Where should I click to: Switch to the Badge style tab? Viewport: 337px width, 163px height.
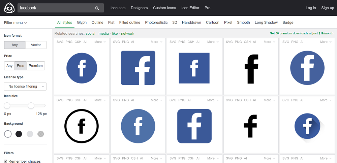[288, 22]
